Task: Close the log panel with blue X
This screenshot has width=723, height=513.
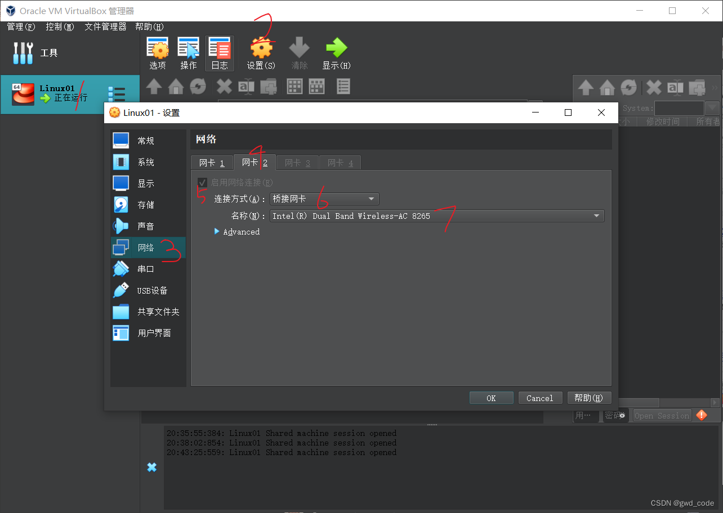Action: 151,467
